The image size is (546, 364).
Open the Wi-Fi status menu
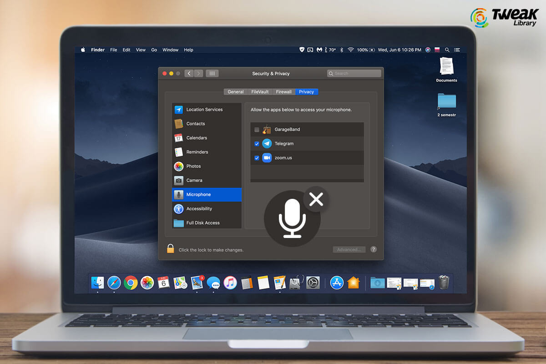pos(350,50)
